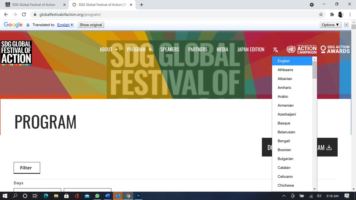Close the first SDG Global Festival tab
Viewport: 356px width, 200px height.
(x=64, y=5)
